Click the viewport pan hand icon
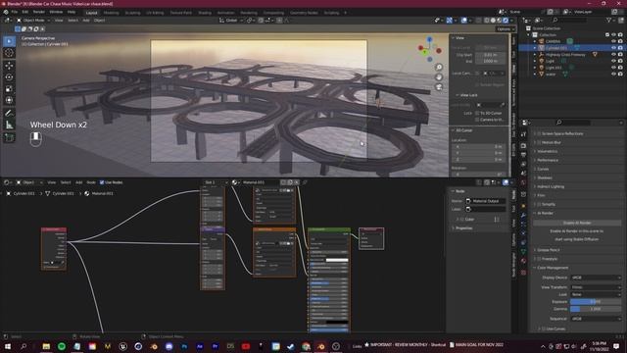The image size is (627, 353). tap(439, 77)
